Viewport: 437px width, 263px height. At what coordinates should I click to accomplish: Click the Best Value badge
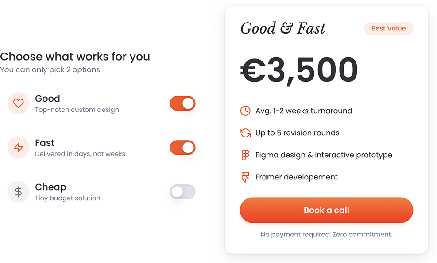388,28
